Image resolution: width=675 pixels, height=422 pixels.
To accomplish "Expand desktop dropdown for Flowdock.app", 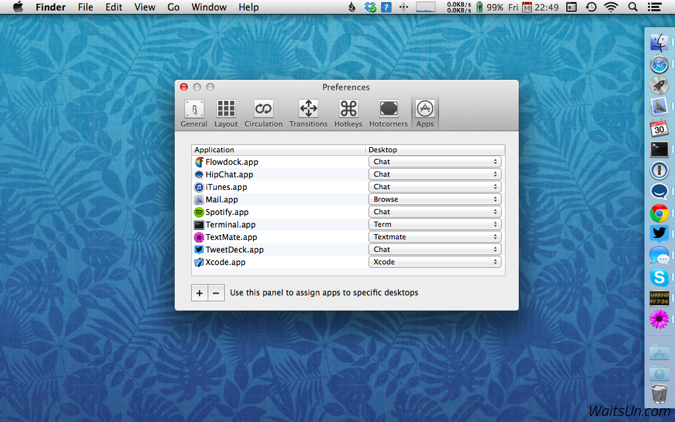I will tap(434, 162).
